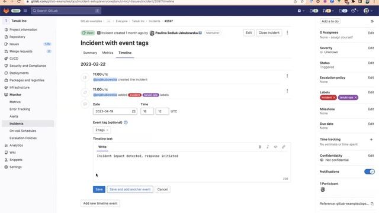Screen dimensions: 379x213
Task: Open Security and Compliance in sidebar
Action: [x=28, y=66]
